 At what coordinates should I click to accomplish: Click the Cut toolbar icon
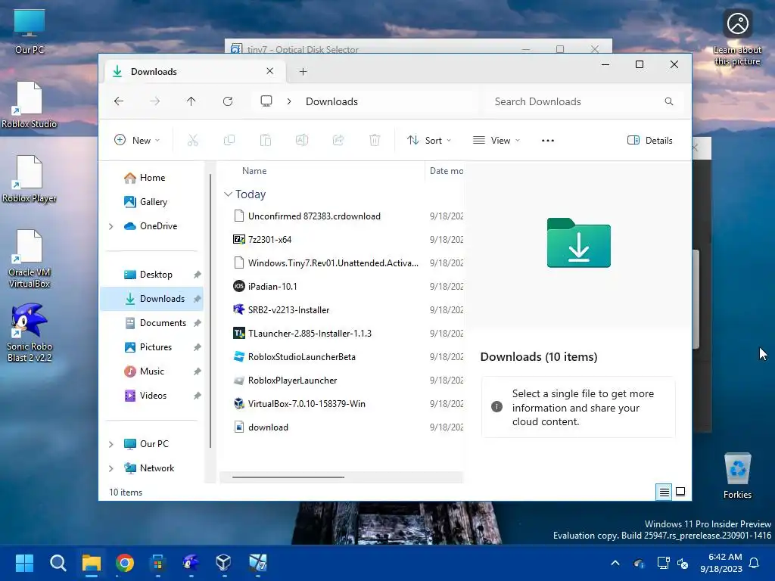click(x=193, y=140)
